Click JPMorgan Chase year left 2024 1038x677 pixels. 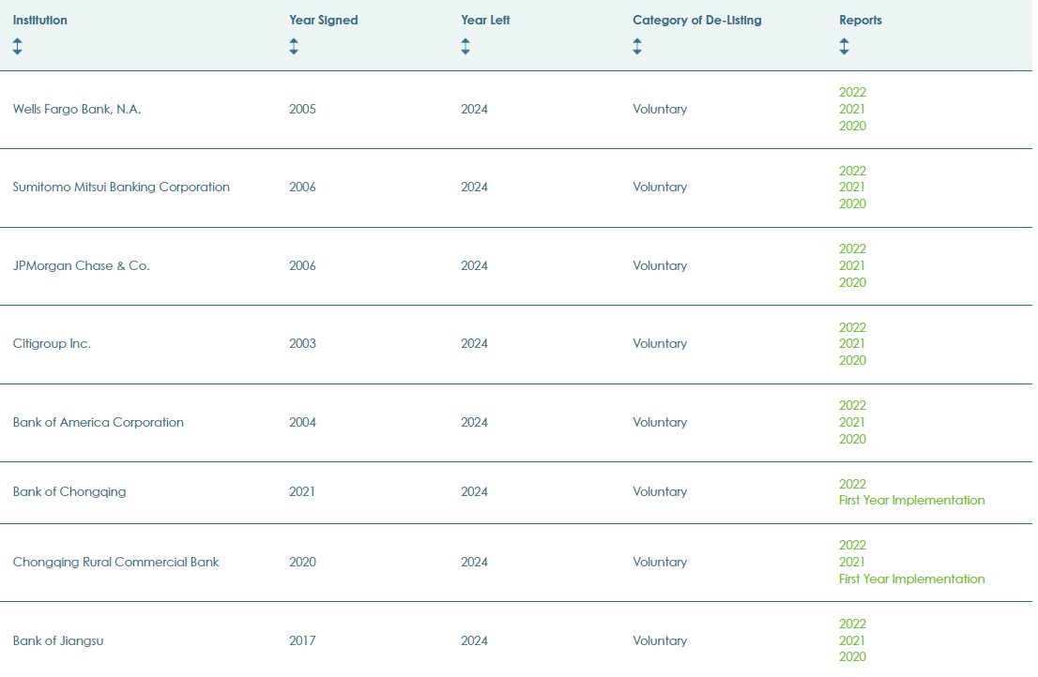click(x=474, y=265)
